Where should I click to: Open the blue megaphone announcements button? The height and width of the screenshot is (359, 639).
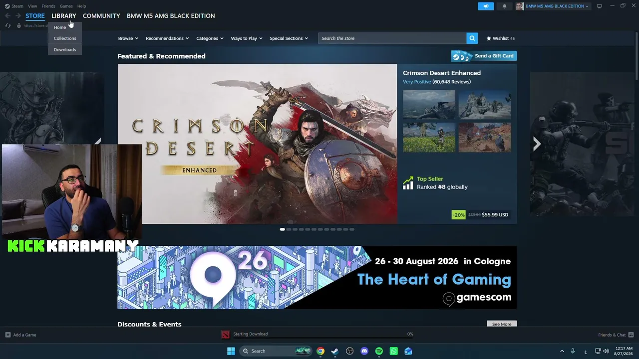pos(486,6)
